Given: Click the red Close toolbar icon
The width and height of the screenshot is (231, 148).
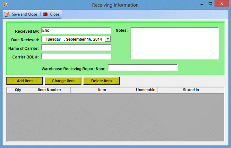Looking at the screenshot, I should coord(45,14).
